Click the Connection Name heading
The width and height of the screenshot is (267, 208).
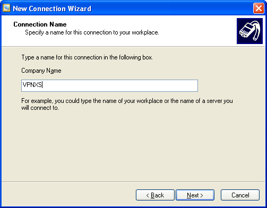pos(40,24)
